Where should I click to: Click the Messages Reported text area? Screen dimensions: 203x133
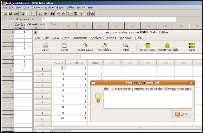coord(148,100)
